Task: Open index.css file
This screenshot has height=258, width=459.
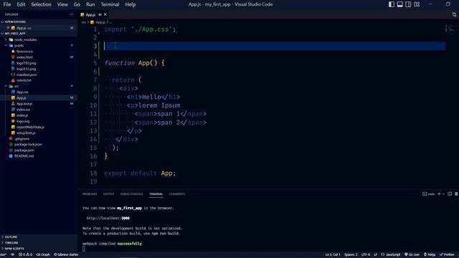Action: pyautogui.click(x=23, y=110)
